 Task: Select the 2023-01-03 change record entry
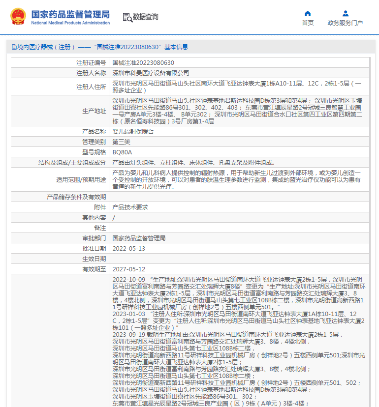[238, 321]
